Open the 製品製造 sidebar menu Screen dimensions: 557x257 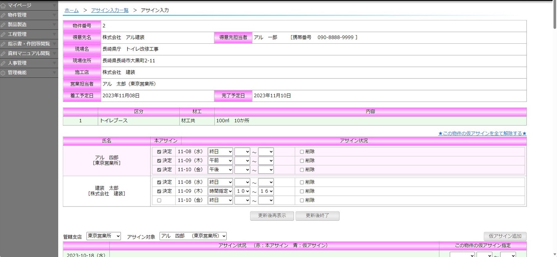[x=29, y=25]
